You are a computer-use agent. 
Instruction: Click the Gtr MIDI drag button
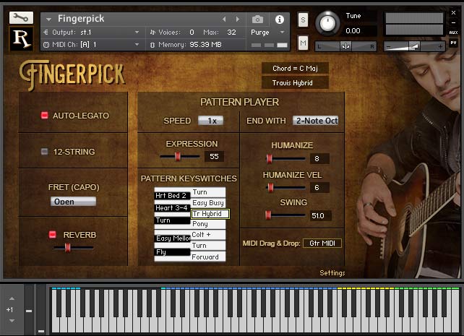[322, 243]
